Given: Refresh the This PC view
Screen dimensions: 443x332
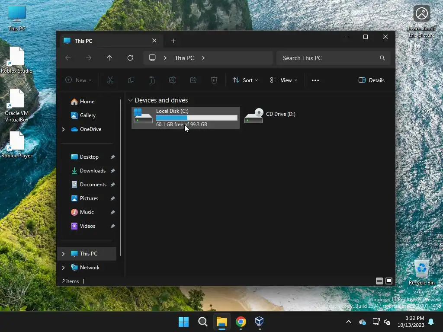Looking at the screenshot, I should click(x=130, y=58).
